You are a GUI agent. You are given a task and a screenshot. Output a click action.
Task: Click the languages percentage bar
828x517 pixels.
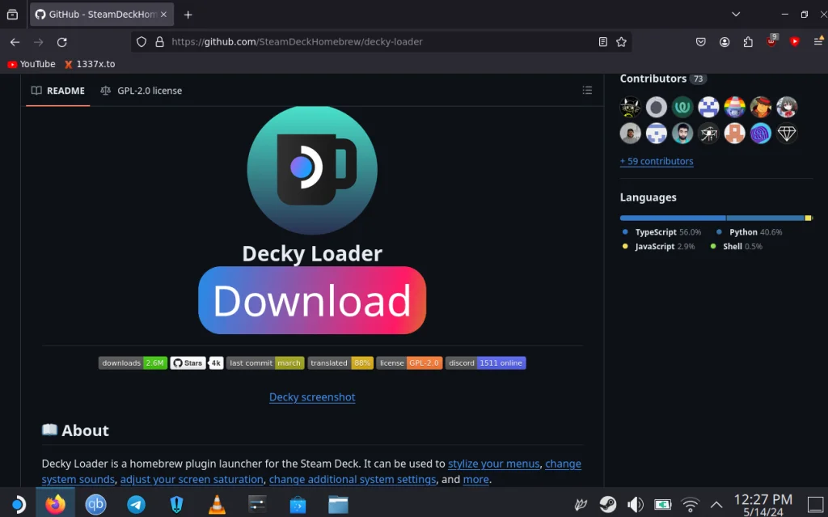click(x=716, y=218)
